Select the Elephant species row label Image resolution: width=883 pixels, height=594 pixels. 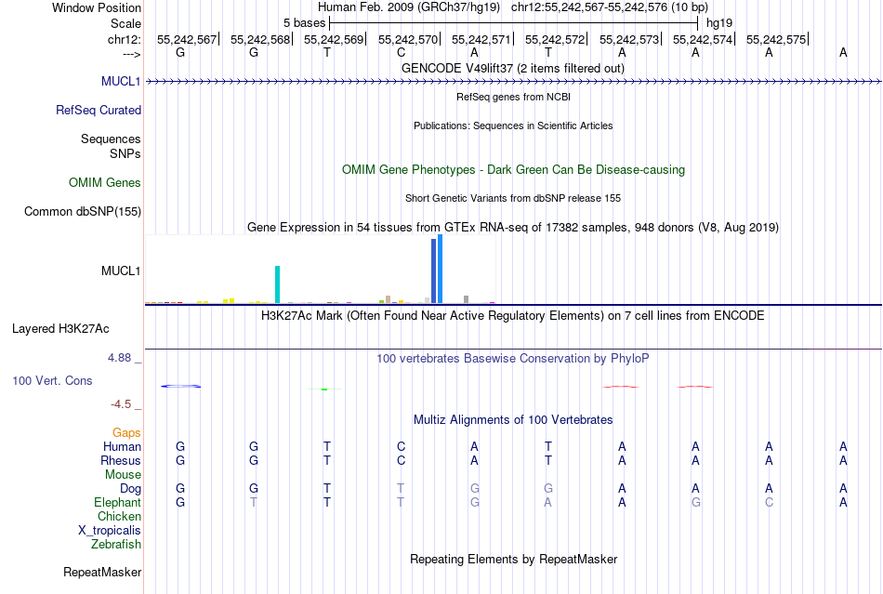click(118, 503)
